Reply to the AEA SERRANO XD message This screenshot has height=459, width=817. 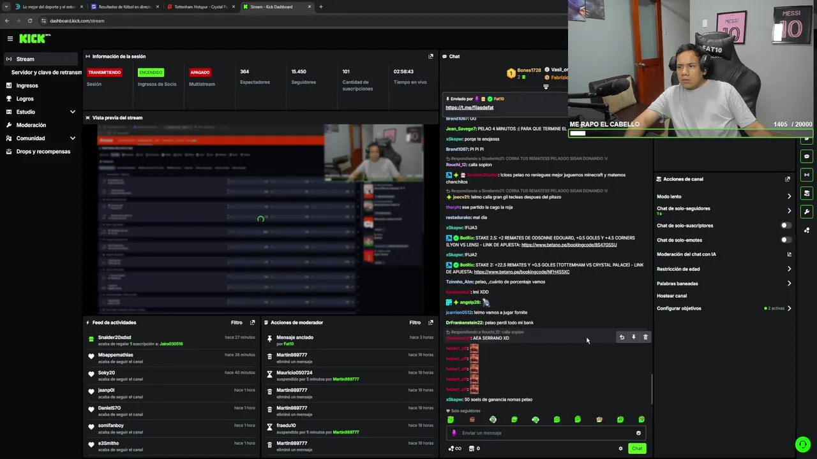(622, 337)
